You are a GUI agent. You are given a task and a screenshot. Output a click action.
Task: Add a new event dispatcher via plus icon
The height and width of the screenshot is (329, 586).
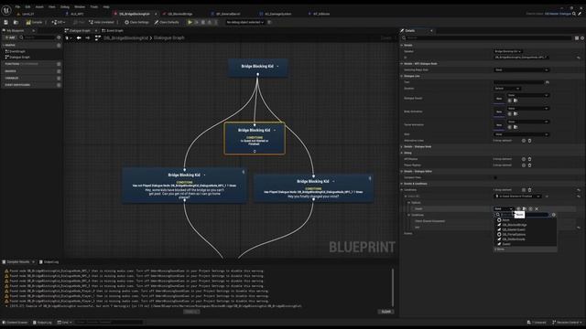click(59, 85)
